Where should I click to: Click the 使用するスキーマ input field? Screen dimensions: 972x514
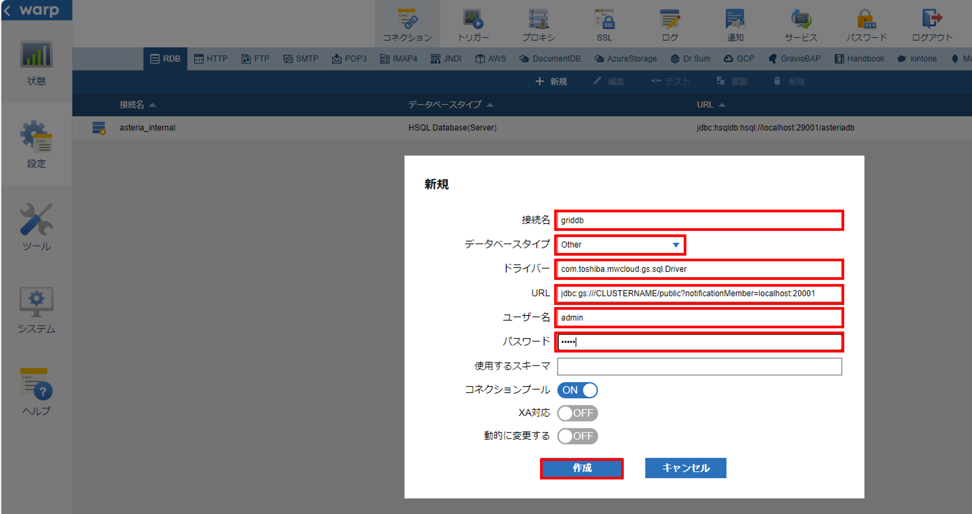pos(699,366)
